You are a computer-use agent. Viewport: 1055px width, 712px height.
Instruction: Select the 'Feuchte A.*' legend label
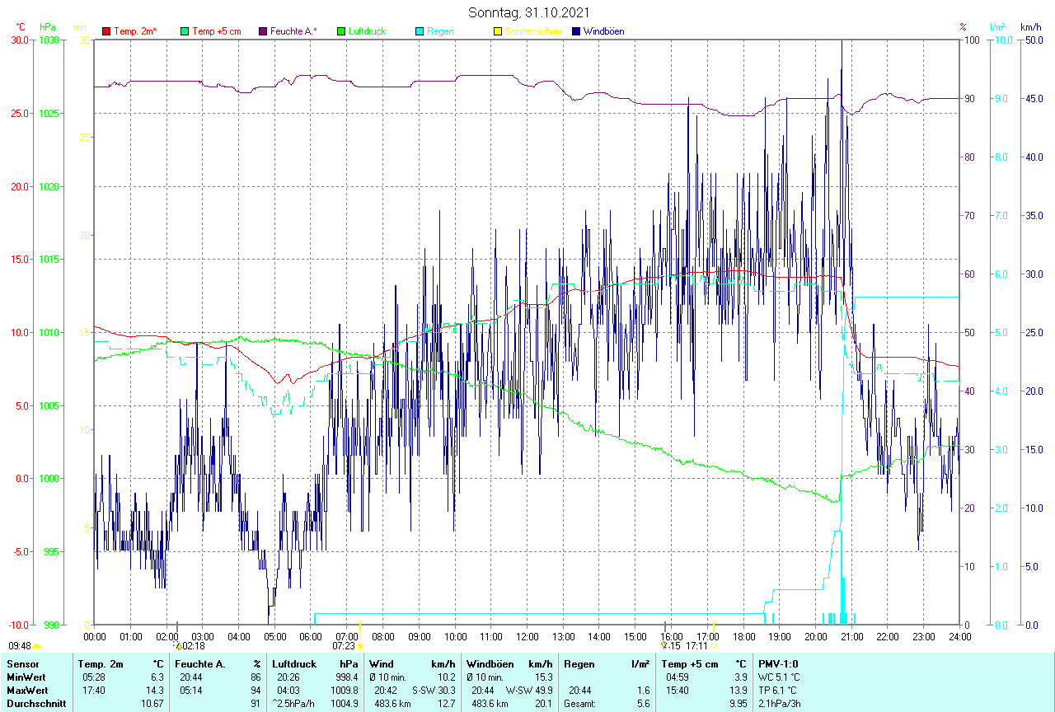click(293, 31)
